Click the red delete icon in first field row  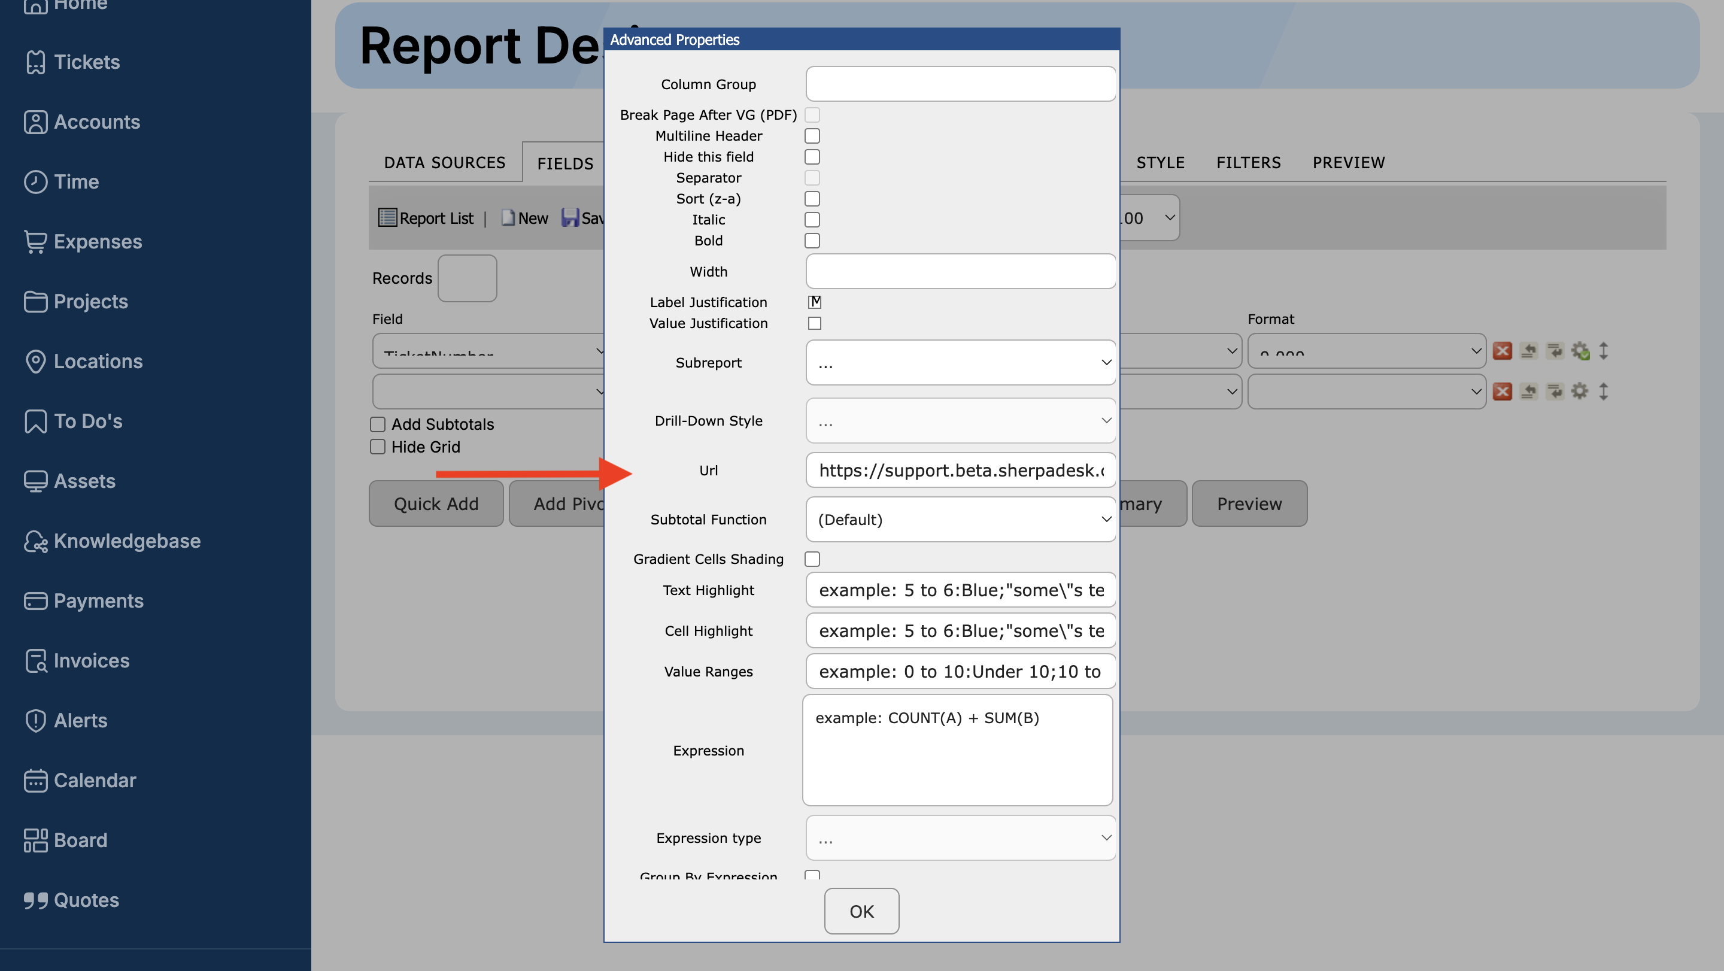(x=1502, y=351)
